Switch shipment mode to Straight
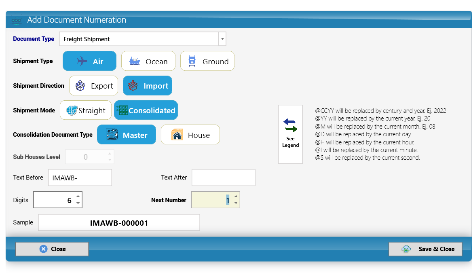Screen dimensions: 473x275 pyautogui.click(x=86, y=110)
